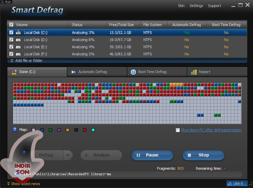Uncheck the Local Disk (D:) checkbox

[11, 39]
